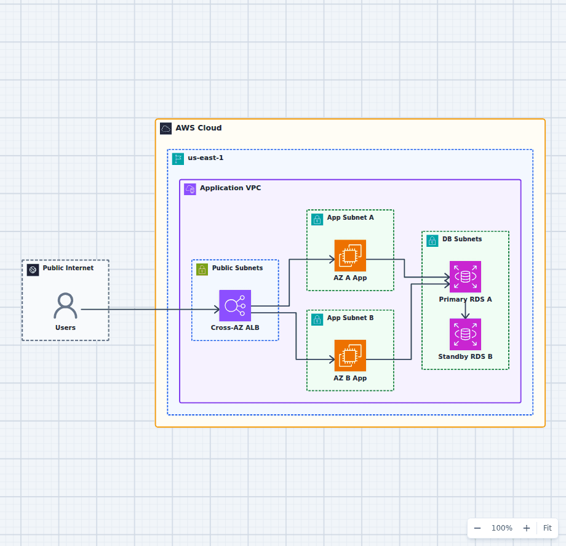Select the App Subnet A label
The width and height of the screenshot is (566, 546).
(x=350, y=217)
